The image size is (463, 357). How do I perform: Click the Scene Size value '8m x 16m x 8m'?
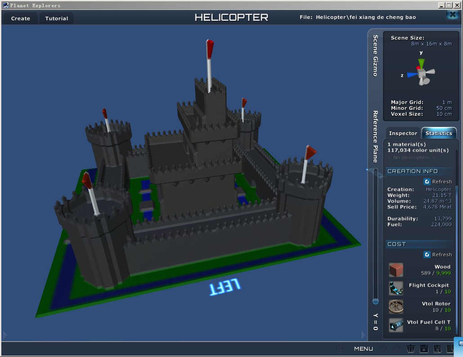point(432,44)
